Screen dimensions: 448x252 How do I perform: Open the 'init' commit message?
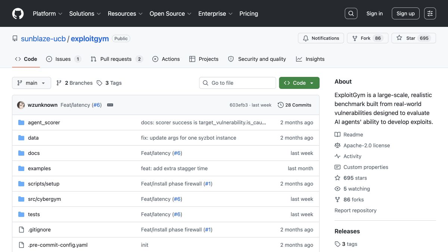[x=144, y=245]
